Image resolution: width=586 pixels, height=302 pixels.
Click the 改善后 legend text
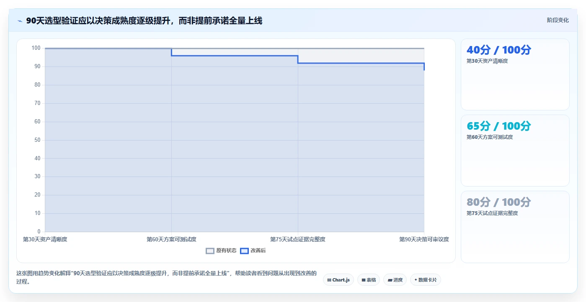pos(258,251)
